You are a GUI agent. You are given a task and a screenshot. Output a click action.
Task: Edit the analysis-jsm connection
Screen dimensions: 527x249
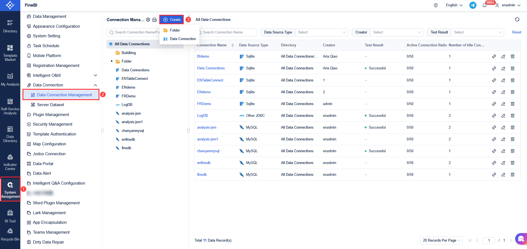pyautogui.click(x=503, y=128)
